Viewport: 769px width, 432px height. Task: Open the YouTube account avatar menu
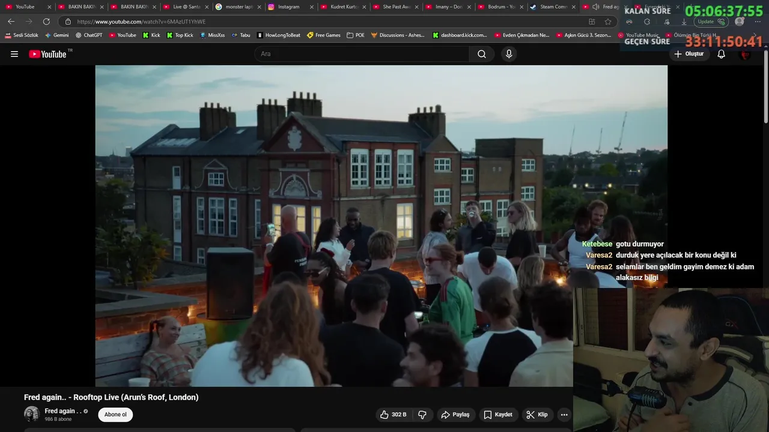tap(746, 54)
